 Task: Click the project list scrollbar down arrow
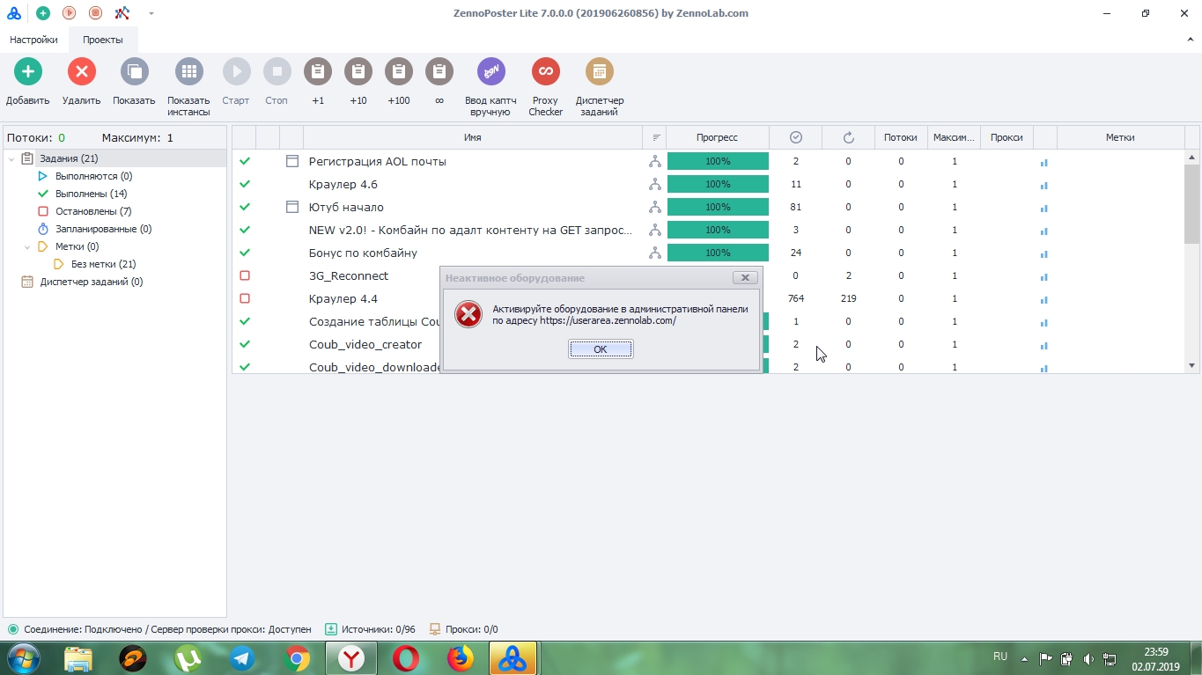[x=1192, y=365]
